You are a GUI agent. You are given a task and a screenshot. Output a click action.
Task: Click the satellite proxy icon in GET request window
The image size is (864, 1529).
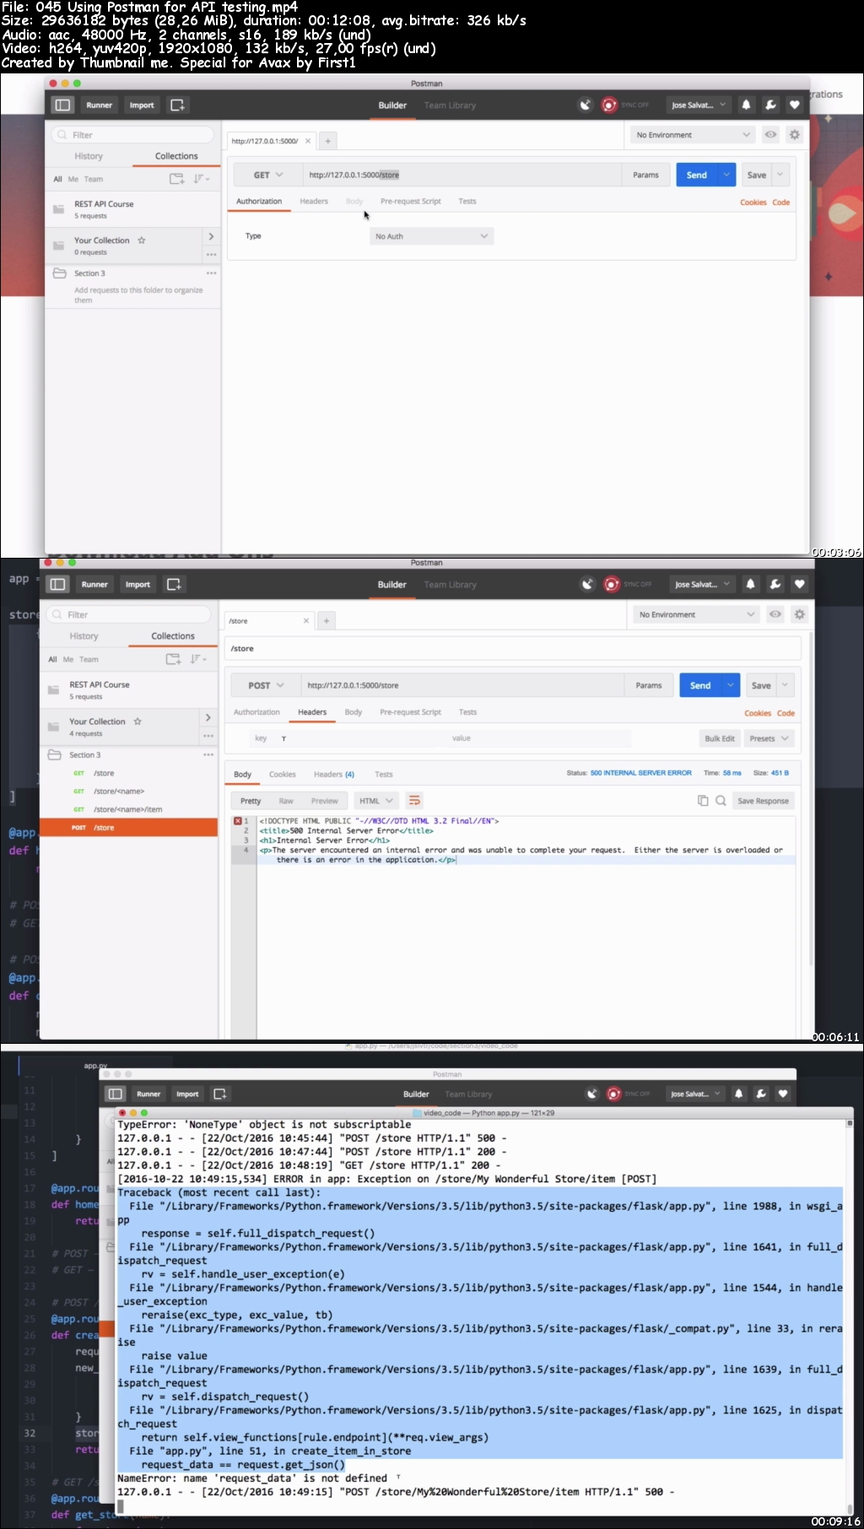(x=586, y=105)
